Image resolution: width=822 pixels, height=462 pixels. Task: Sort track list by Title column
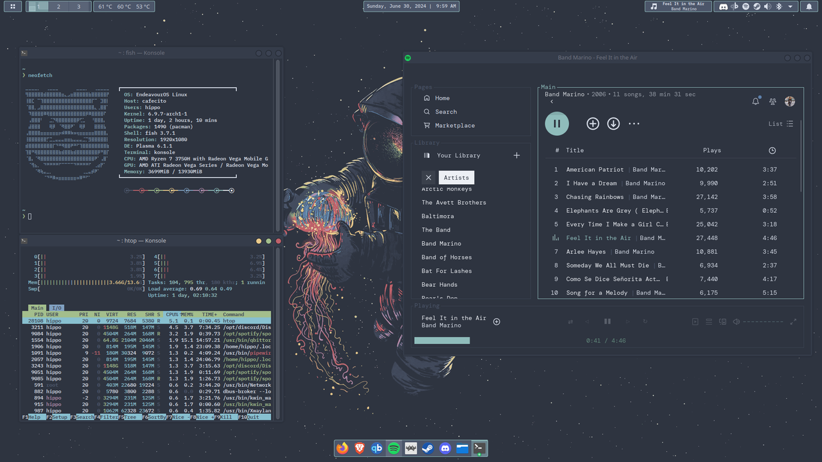(575, 150)
